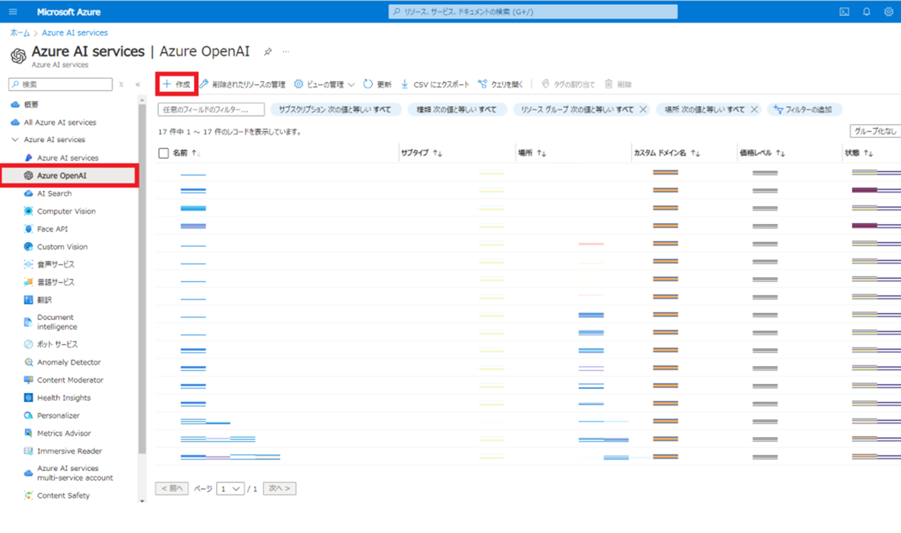
Task: Tick the select-all checkbox beside 名前
Action: [x=164, y=153]
